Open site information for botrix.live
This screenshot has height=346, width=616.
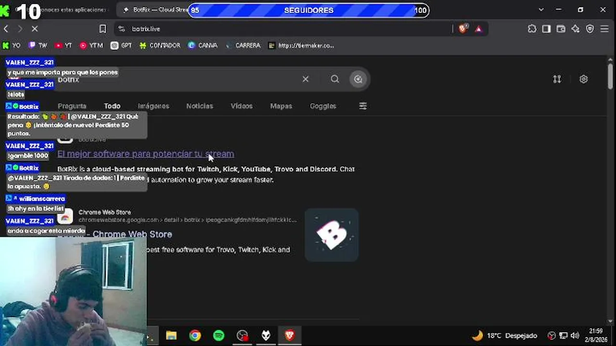(121, 29)
